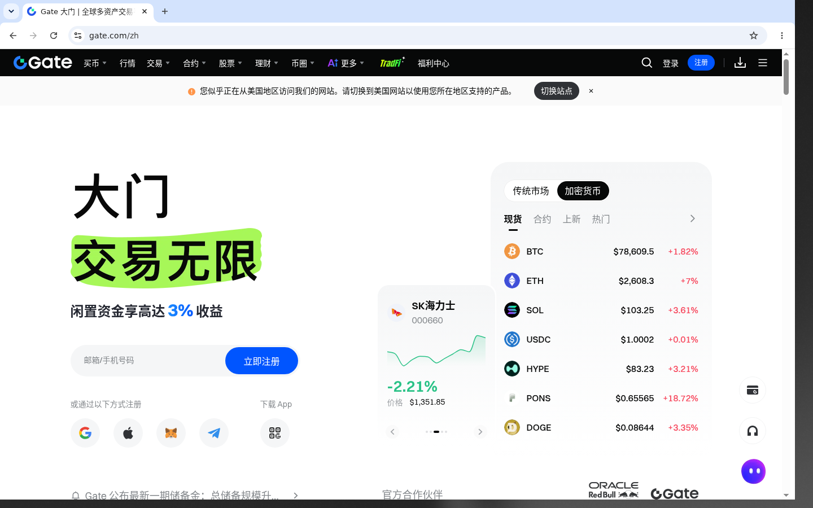The height and width of the screenshot is (508, 813).
Task: Open the hamburger menu icon
Action: (x=763, y=63)
